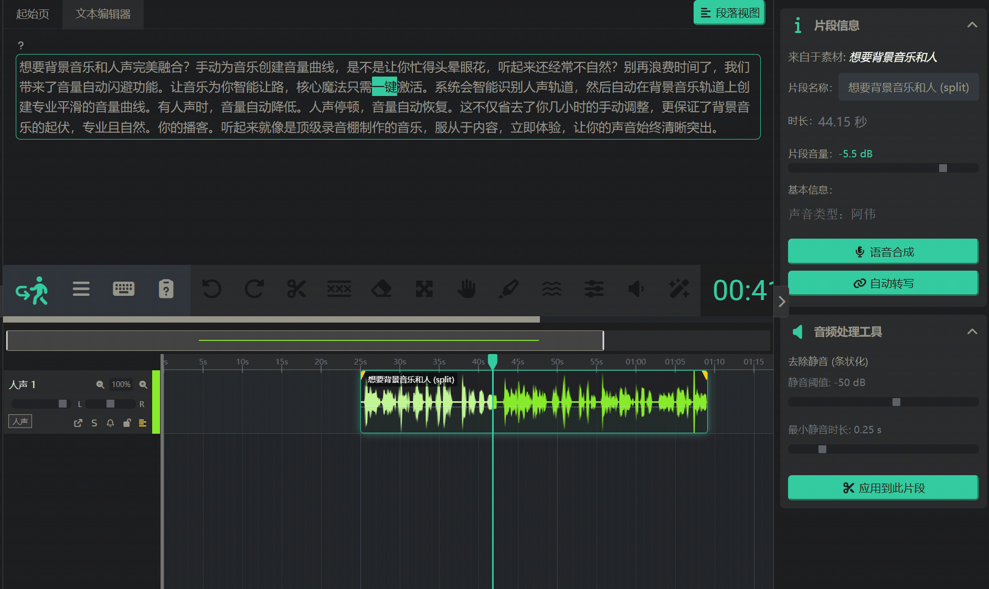Switch to the 文本编辑器 tab
Image resolution: width=989 pixels, height=589 pixels.
tap(103, 14)
